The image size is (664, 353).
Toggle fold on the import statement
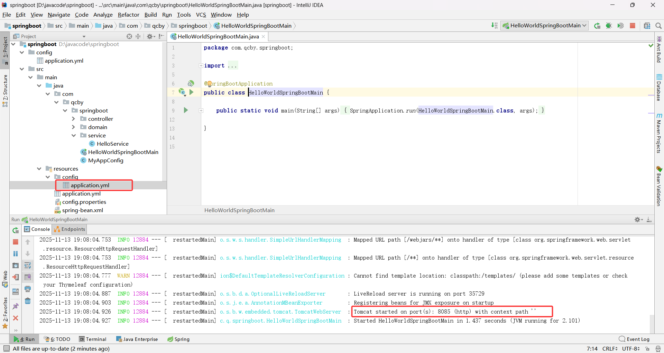pyautogui.click(x=201, y=66)
